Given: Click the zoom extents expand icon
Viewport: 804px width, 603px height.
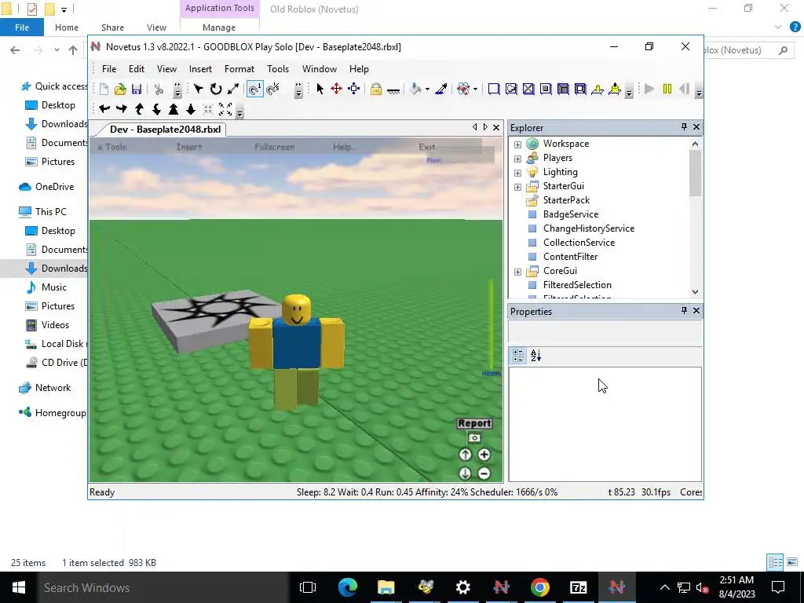Looking at the screenshot, I should coord(225,108).
